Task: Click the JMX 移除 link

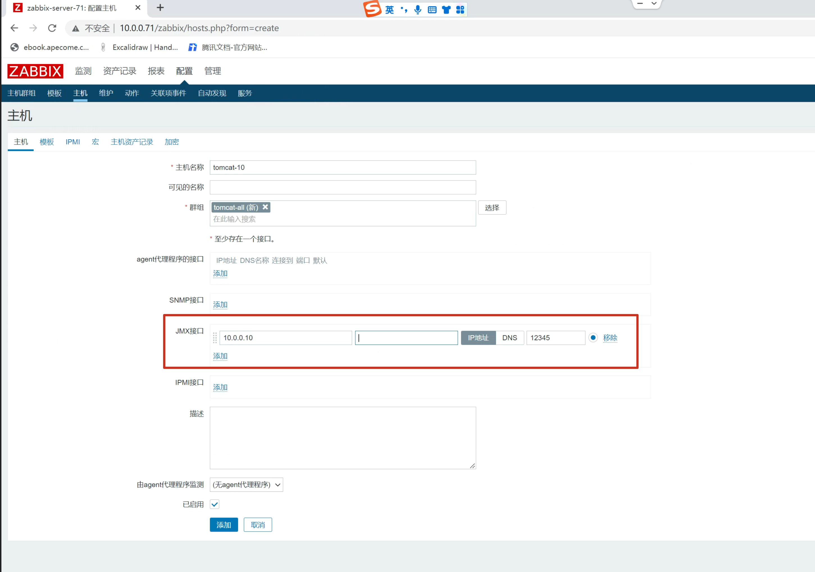Action: 610,338
